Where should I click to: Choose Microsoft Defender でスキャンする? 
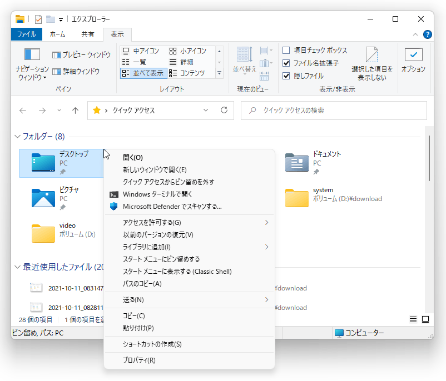(189, 206)
